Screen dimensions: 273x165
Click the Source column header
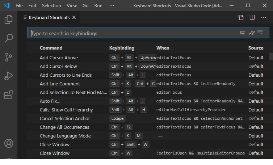point(256,48)
